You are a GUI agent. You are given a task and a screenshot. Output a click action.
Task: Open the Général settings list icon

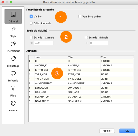click(13, 14)
